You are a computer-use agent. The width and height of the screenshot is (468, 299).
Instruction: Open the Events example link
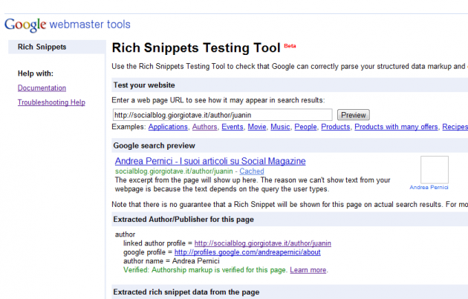click(x=233, y=127)
